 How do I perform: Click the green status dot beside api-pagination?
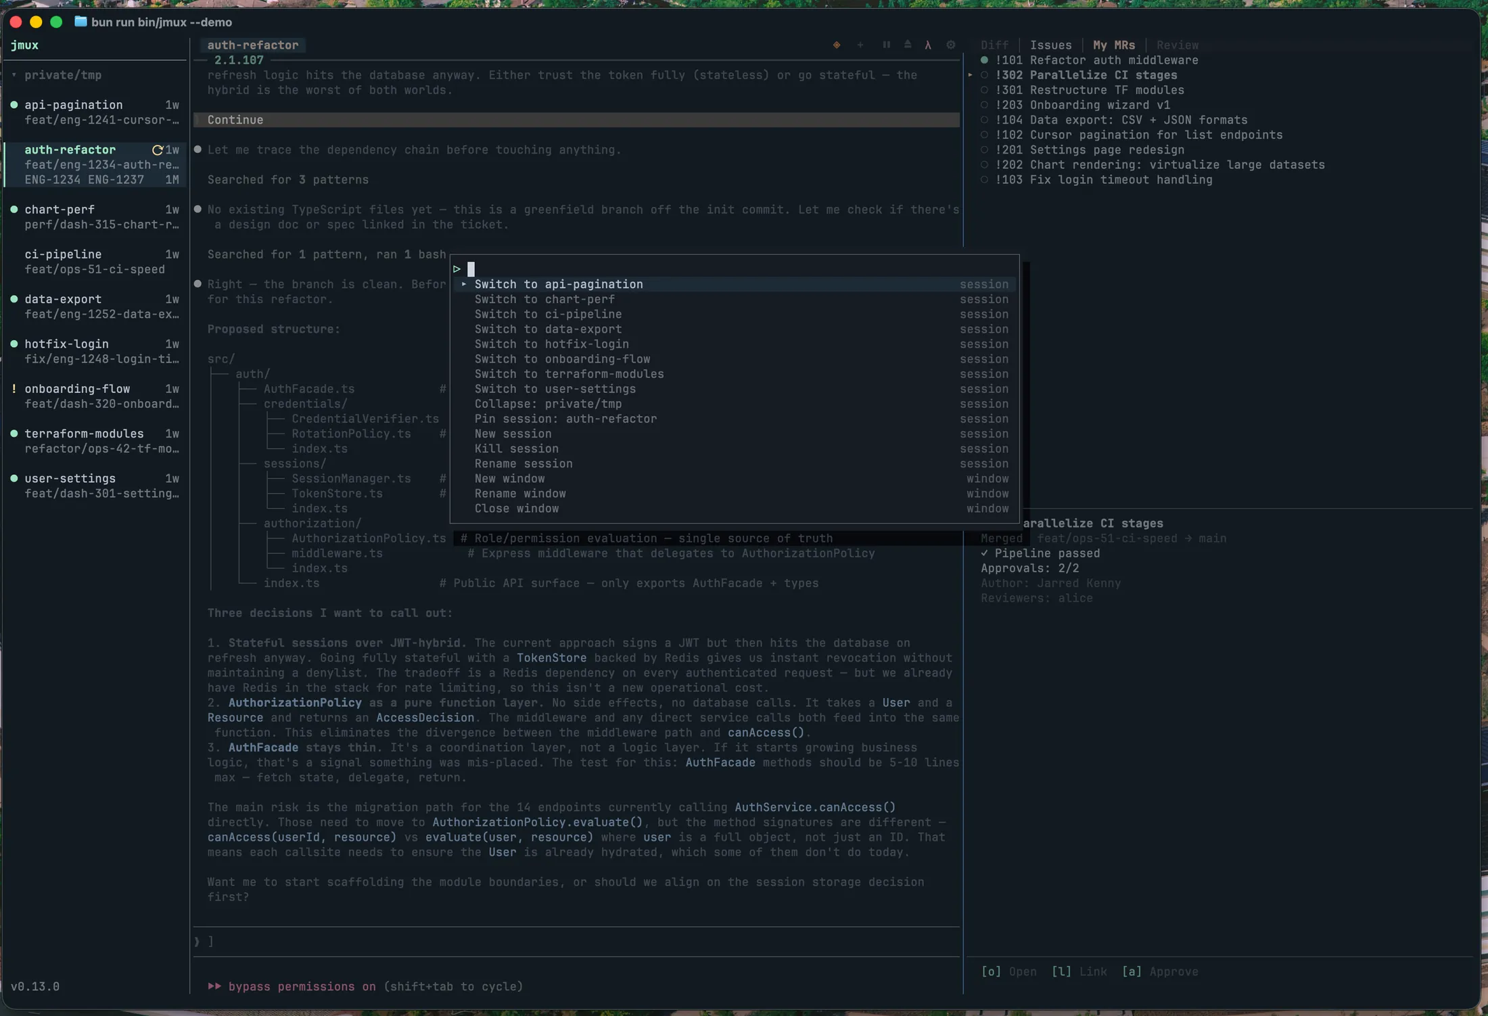14,105
